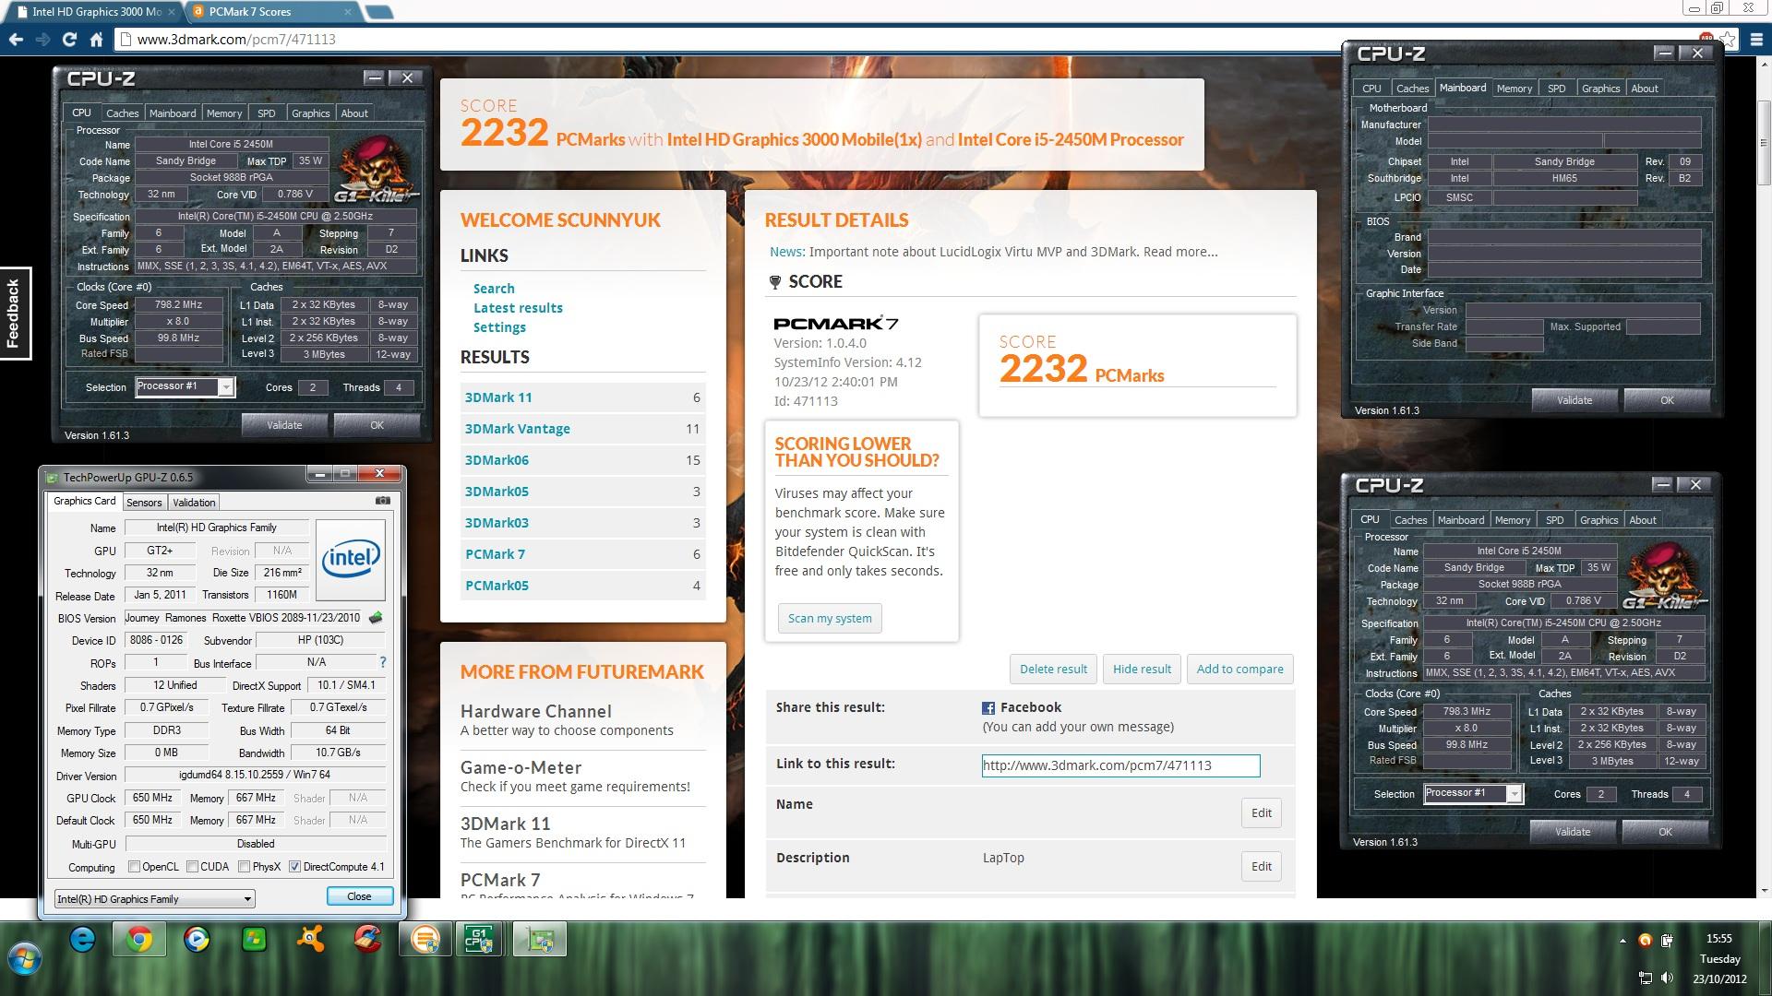Screen dimensions: 1772x996
Task: Toggle the PhysX checkbox in GPU-Z
Action: pos(245,867)
